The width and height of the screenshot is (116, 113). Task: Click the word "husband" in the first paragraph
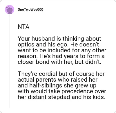coord(43,39)
